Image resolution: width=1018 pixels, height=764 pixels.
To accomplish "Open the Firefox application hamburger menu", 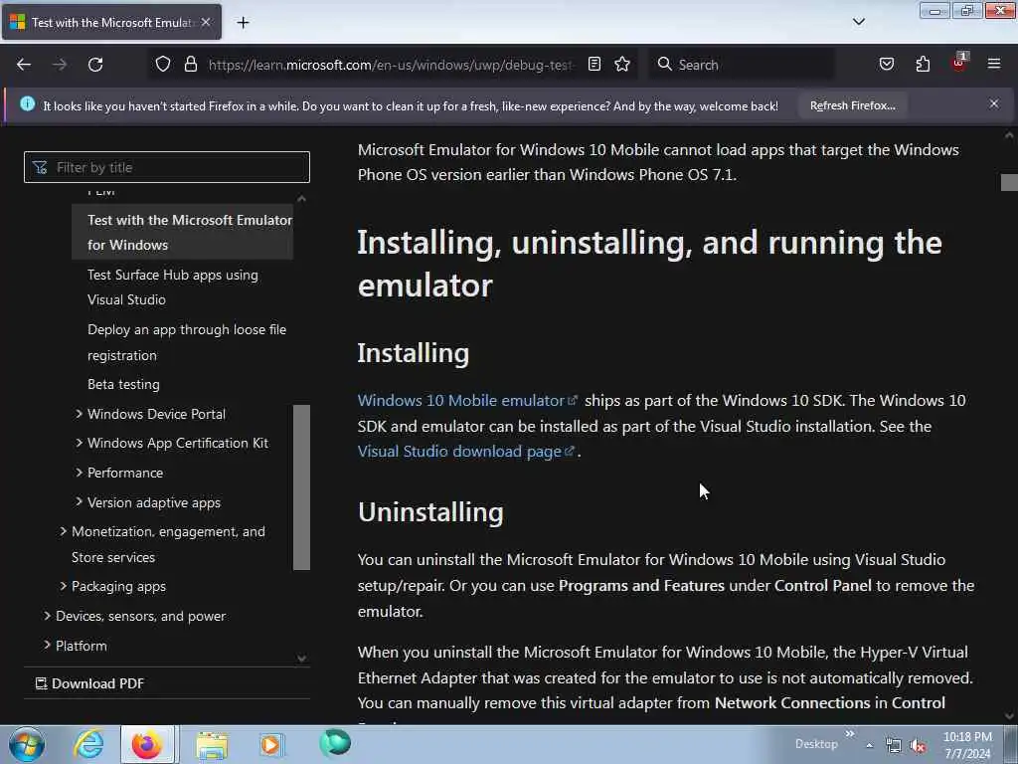I will point(994,65).
